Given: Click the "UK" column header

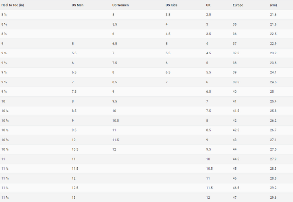Looking at the screenshot, I should click(x=208, y=5).
